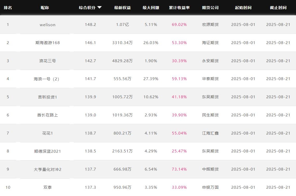The height and width of the screenshot is (196, 296).
Task: Click the equity value 950.96万
Action: coord(123,187)
